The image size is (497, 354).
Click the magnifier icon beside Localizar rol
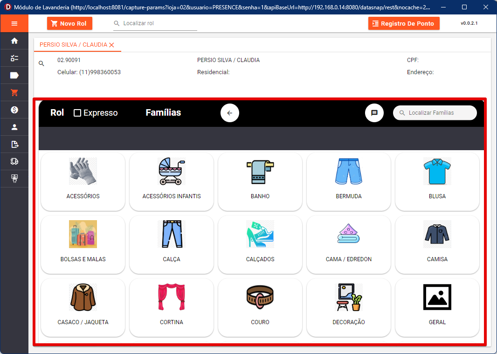click(117, 23)
